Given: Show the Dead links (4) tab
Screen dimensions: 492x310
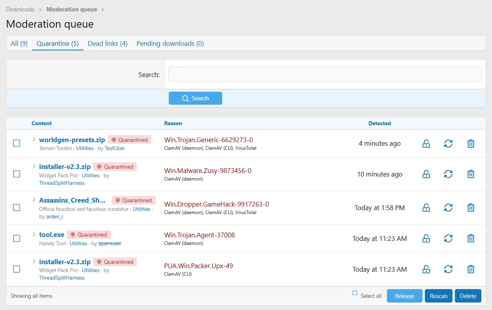Looking at the screenshot, I should [107, 43].
